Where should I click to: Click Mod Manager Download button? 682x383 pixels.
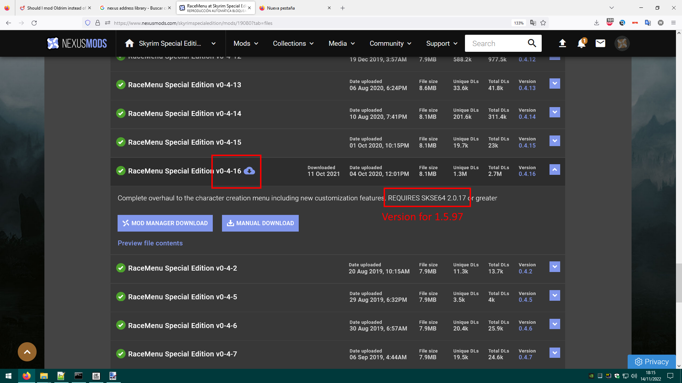[x=165, y=223]
